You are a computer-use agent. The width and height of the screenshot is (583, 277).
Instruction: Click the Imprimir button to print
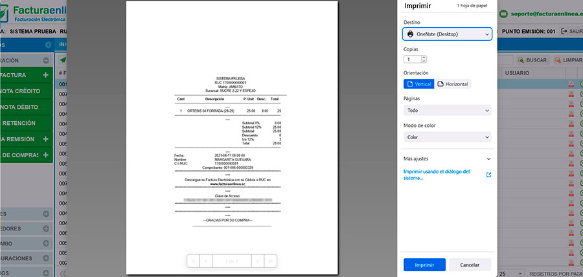(424, 265)
